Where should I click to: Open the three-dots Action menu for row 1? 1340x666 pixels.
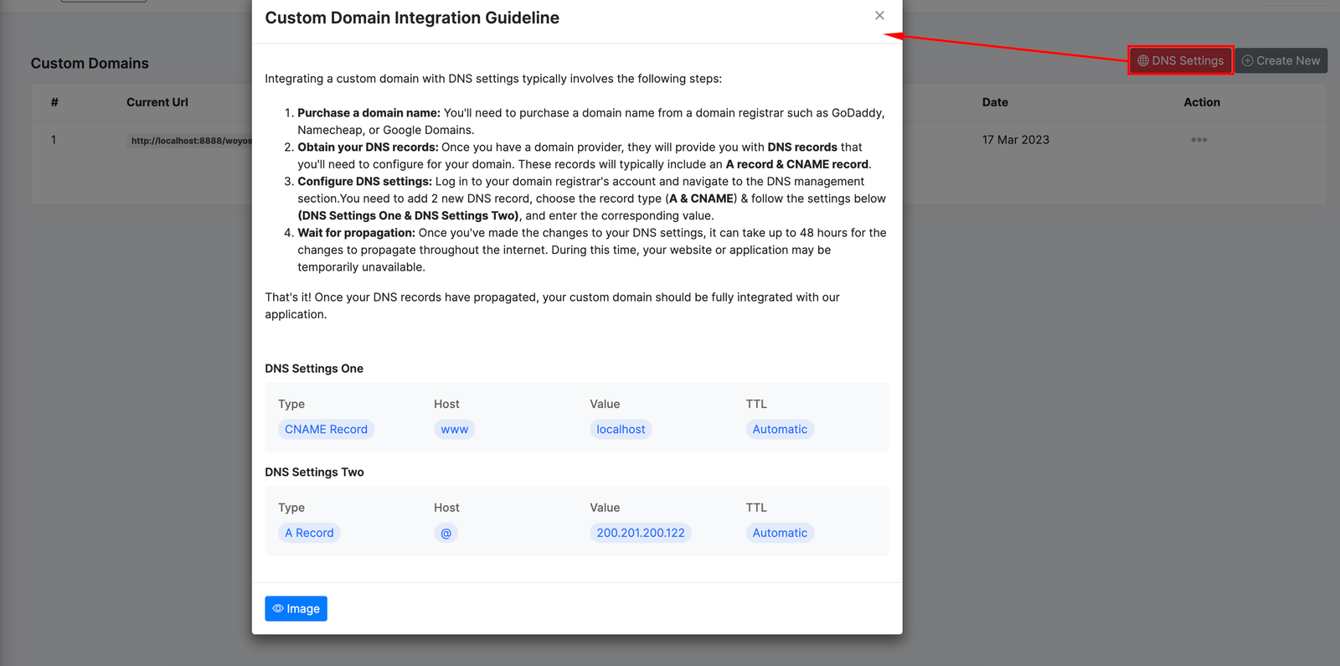pos(1198,140)
